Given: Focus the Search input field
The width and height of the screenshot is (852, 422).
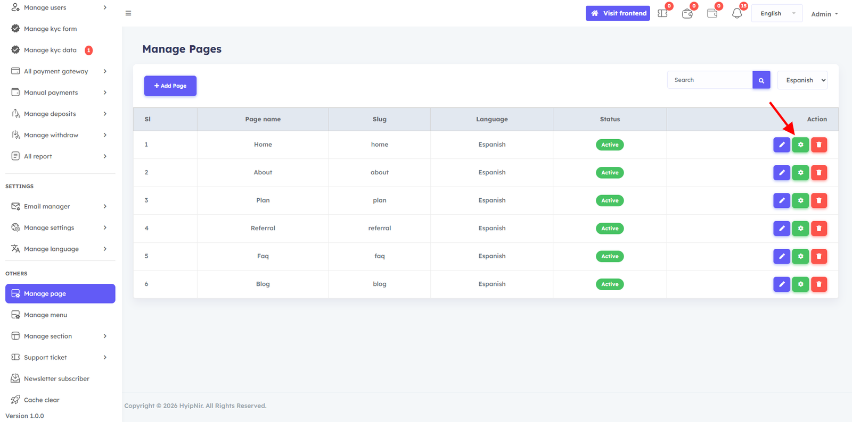Looking at the screenshot, I should click(x=709, y=80).
